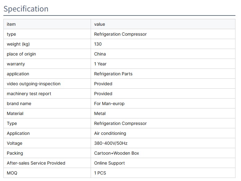Click the Specification heading
This screenshot has width=241, height=181.
click(x=26, y=9)
